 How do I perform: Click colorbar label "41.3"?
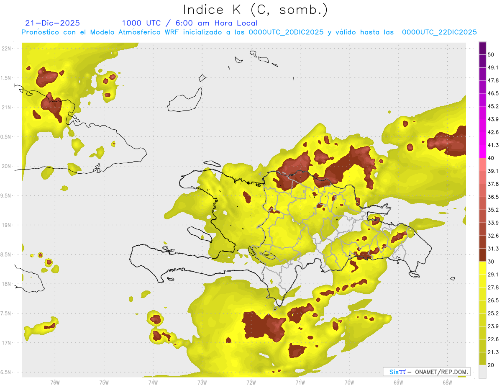point(493,145)
